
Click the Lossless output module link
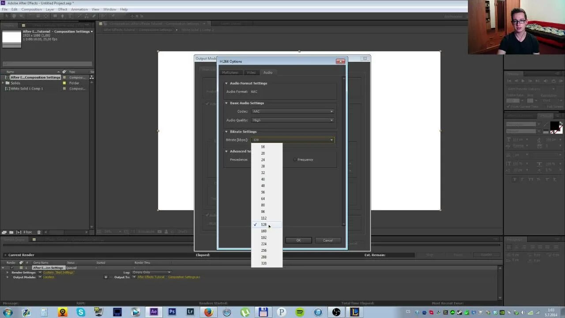pyautogui.click(x=49, y=277)
